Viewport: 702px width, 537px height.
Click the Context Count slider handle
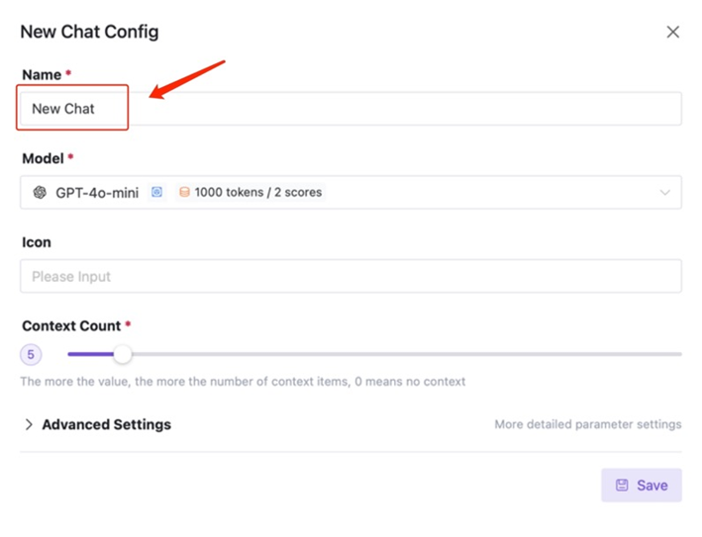point(122,354)
